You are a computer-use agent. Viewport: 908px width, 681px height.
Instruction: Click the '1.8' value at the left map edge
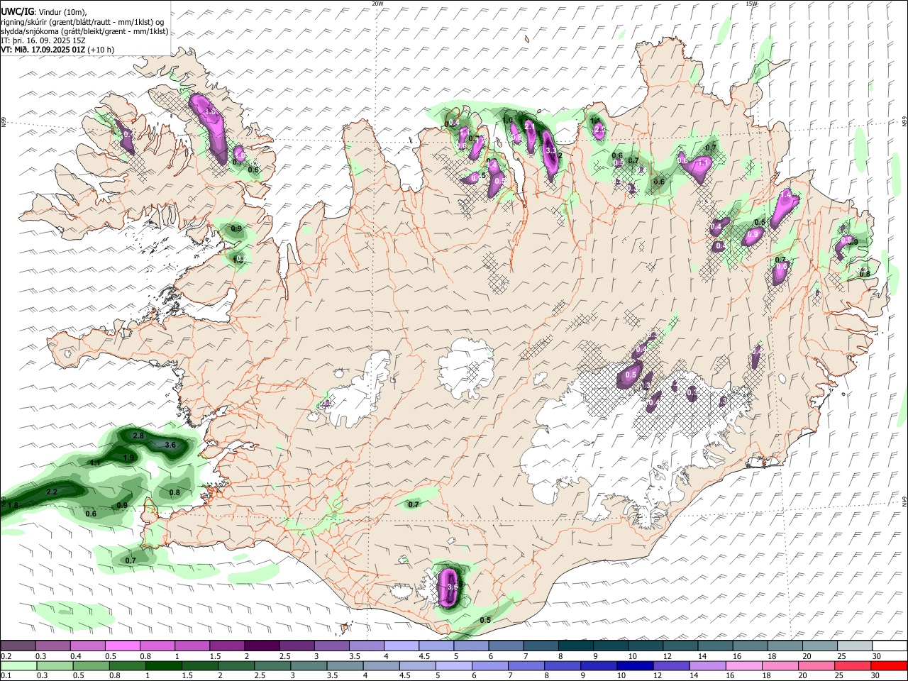click(x=13, y=505)
